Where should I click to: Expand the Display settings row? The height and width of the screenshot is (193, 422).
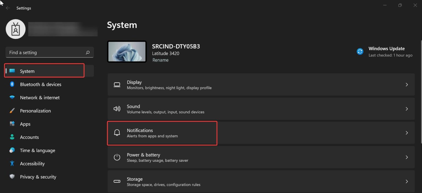[x=261, y=85]
